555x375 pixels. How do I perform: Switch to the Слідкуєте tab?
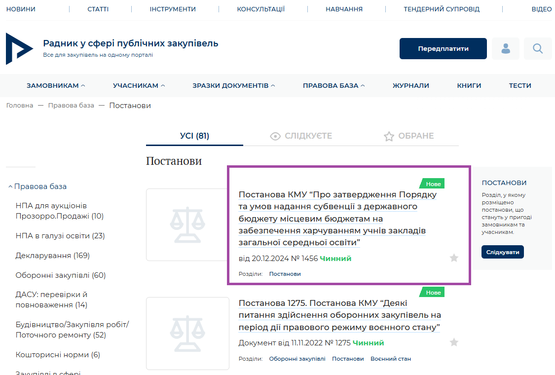click(301, 136)
